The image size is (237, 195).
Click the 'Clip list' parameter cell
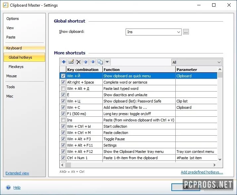(196, 101)
